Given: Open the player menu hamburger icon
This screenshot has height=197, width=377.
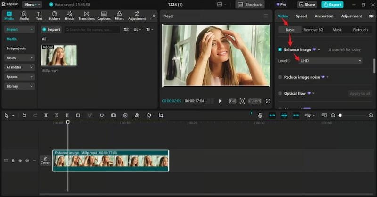Looking at the screenshot, I should (266, 16).
